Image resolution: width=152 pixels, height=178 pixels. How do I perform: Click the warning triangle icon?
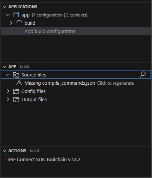coord(19,83)
